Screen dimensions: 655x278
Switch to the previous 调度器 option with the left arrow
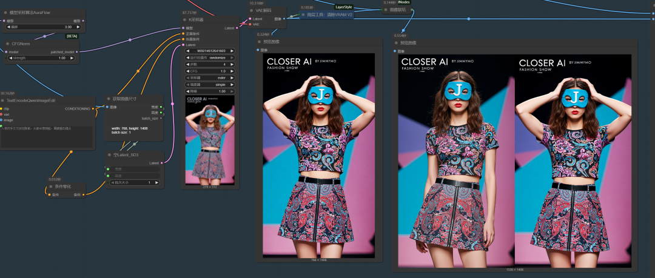click(187, 84)
